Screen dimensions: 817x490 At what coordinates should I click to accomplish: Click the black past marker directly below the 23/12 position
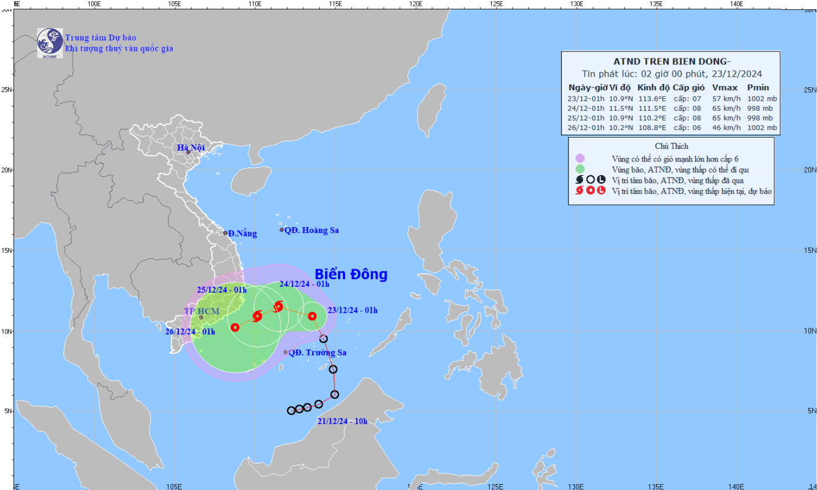323,339
